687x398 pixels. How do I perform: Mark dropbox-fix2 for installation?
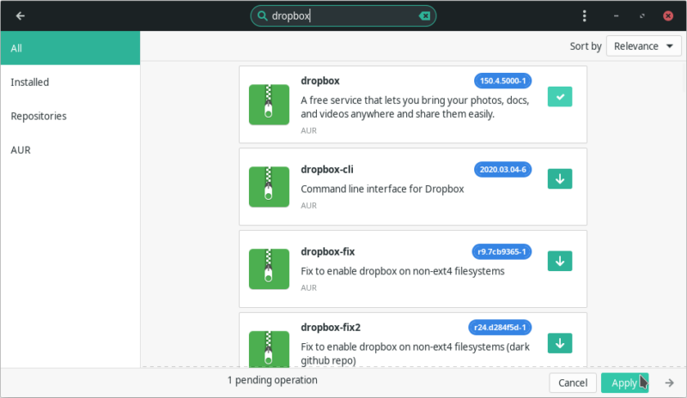tap(560, 343)
